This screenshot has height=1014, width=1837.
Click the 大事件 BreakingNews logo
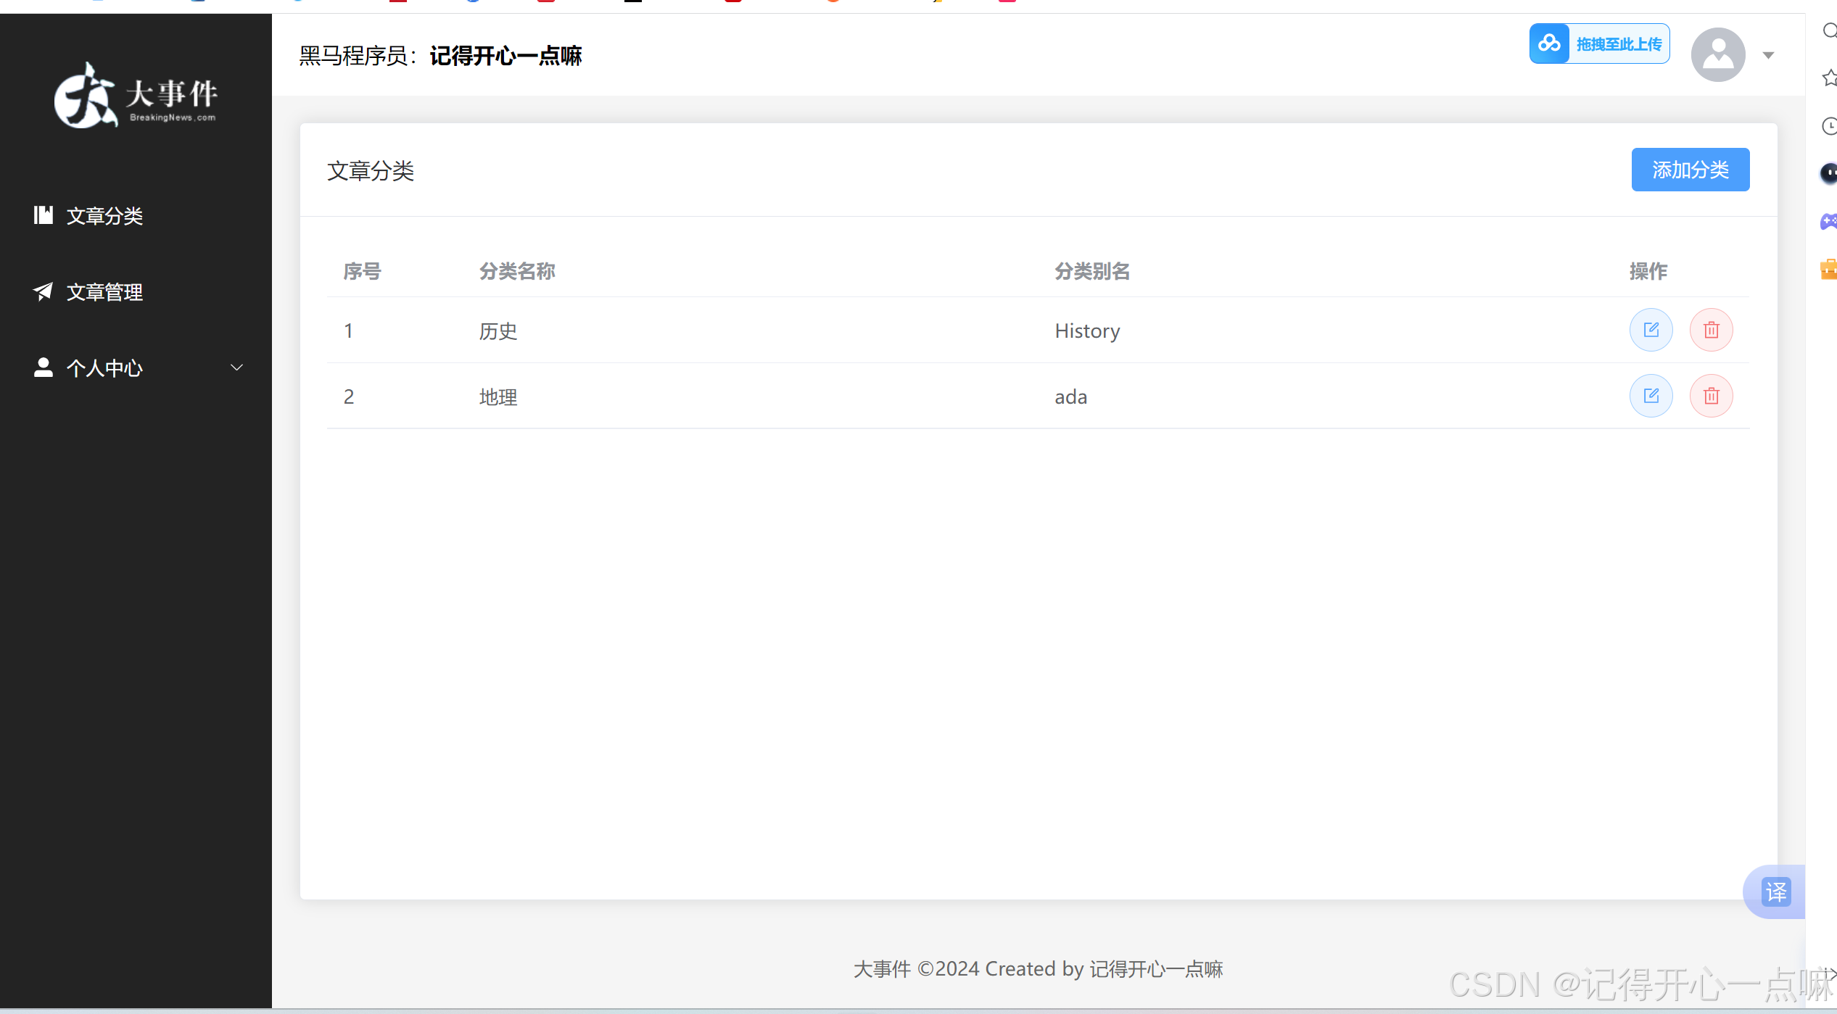(136, 96)
